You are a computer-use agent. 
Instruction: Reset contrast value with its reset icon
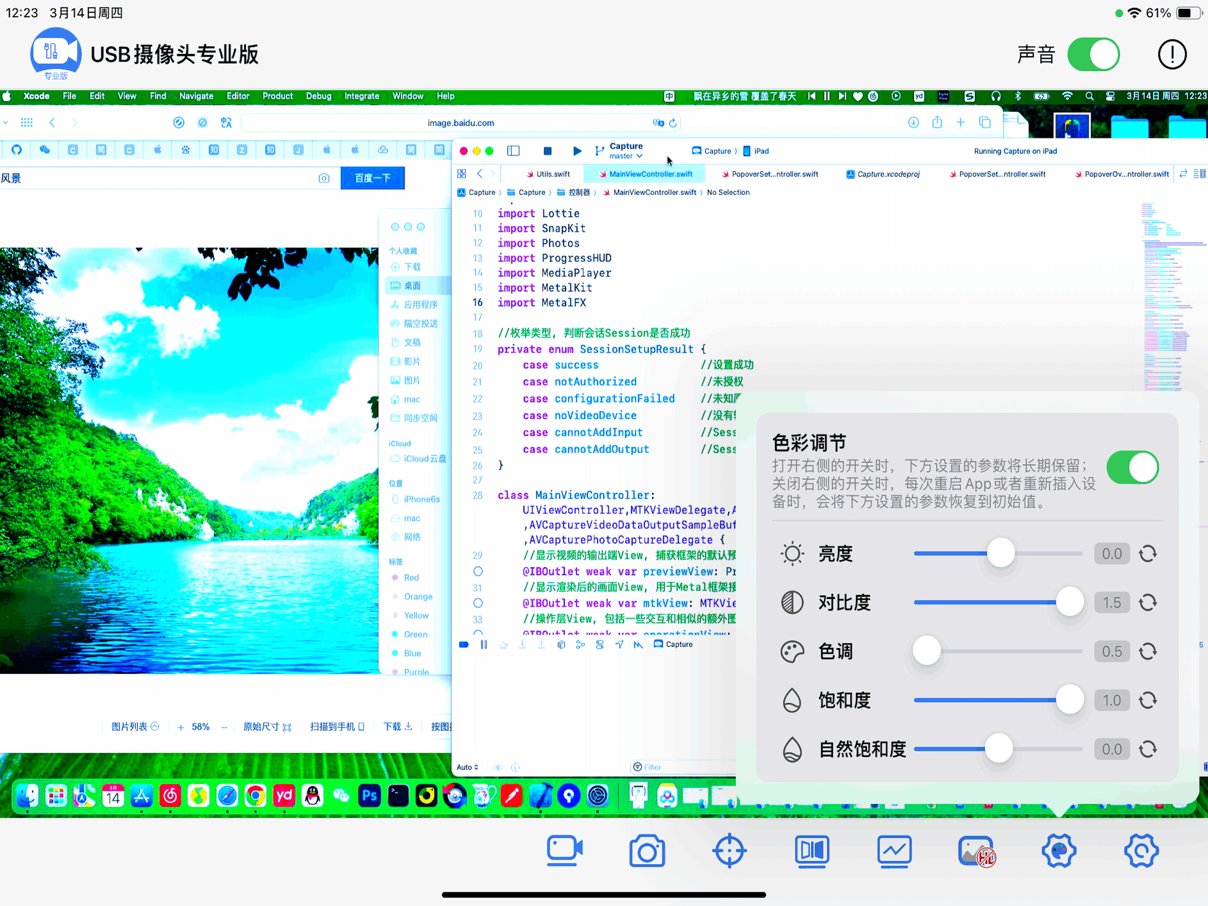coord(1148,602)
